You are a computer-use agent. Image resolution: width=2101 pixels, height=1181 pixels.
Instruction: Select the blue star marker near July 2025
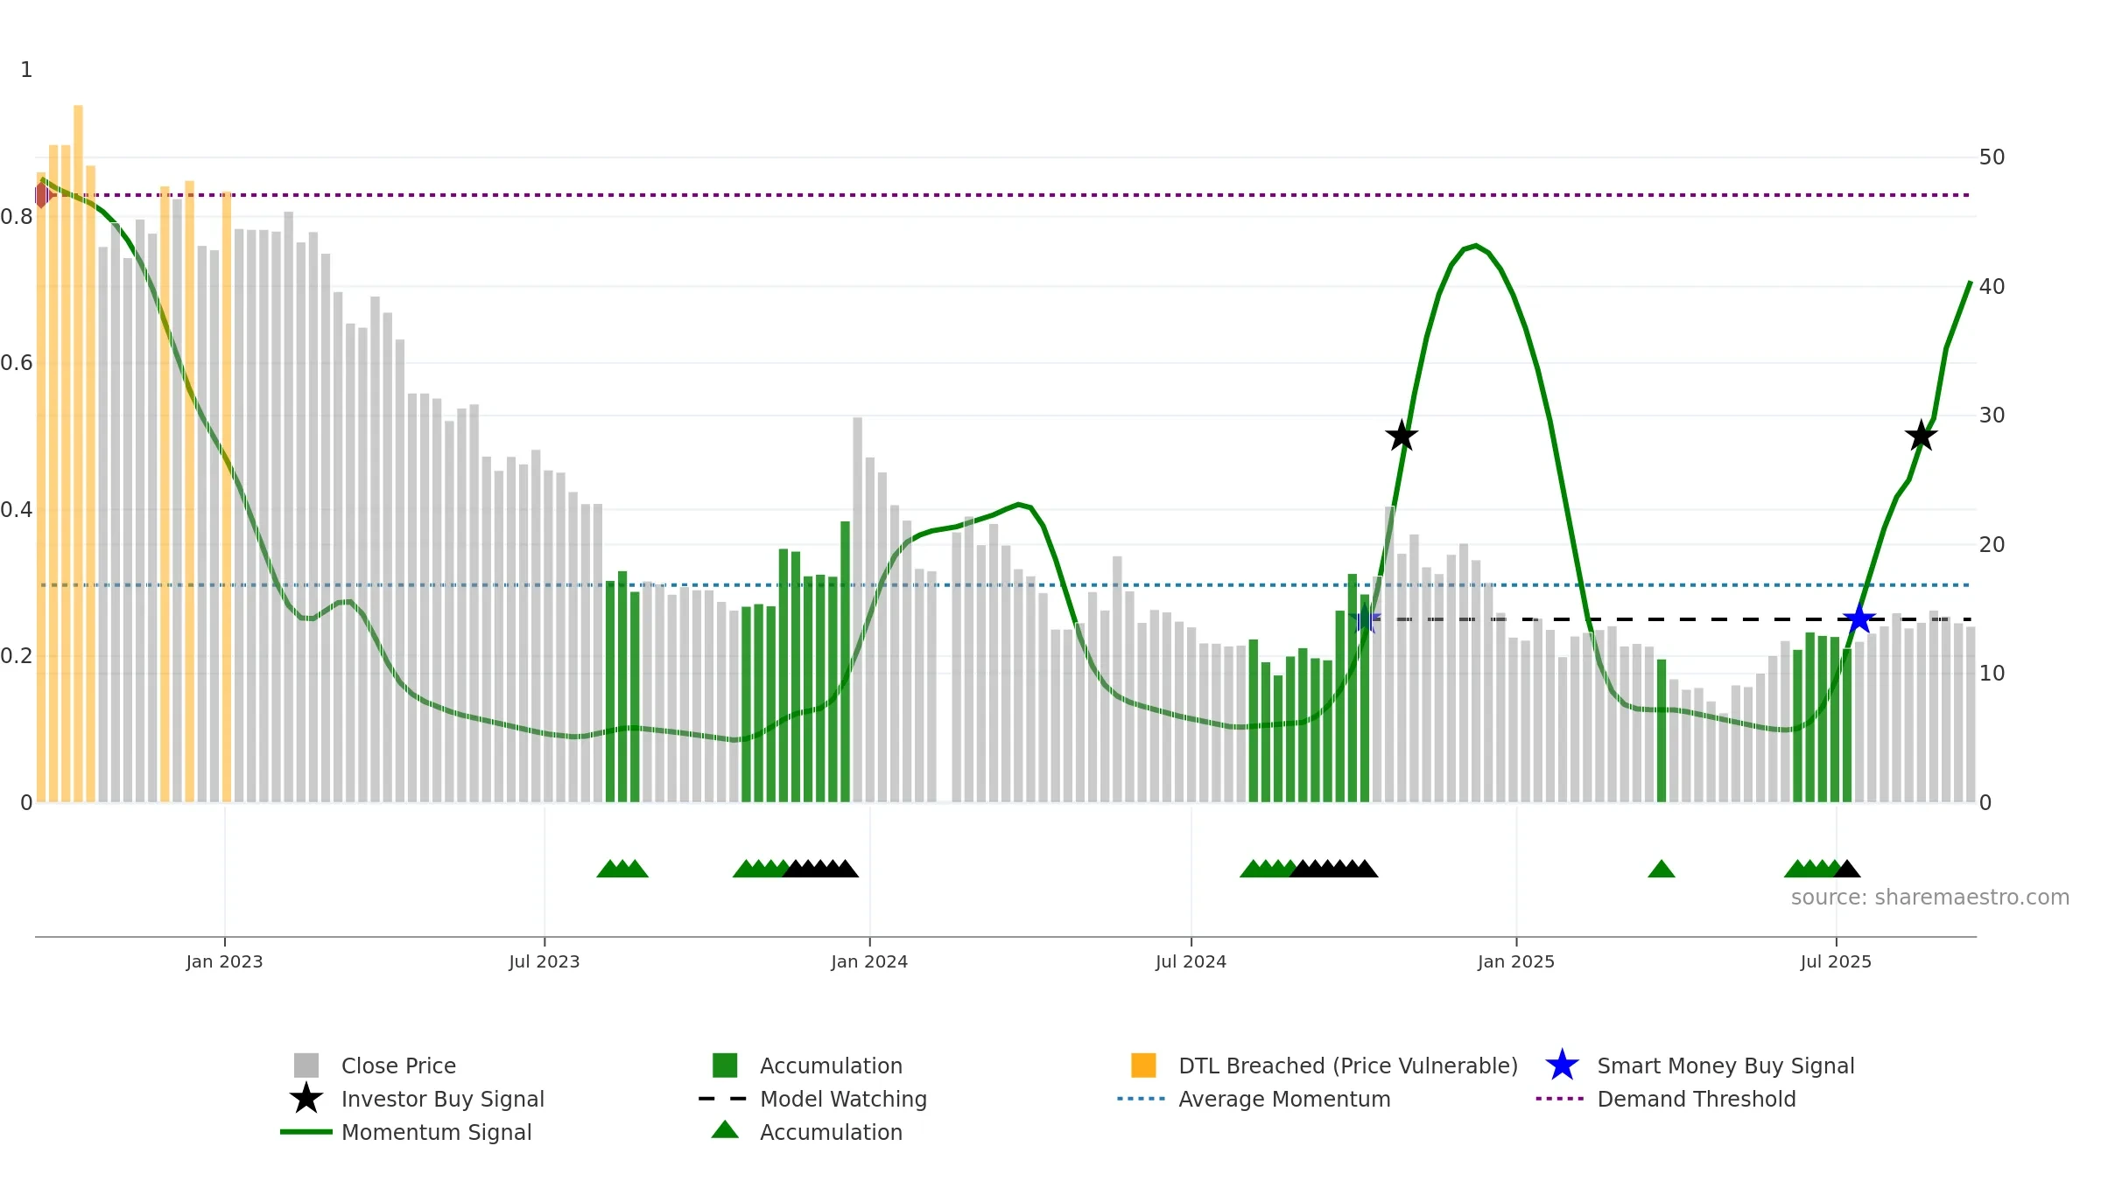point(1859,619)
